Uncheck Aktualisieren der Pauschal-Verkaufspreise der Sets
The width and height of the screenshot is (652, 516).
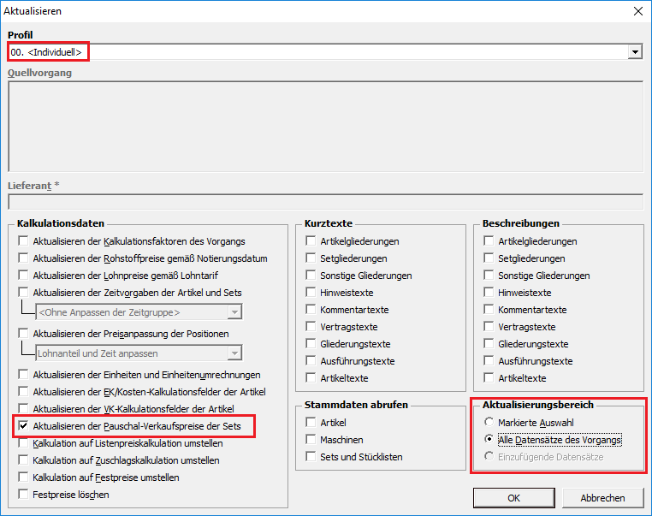24,426
